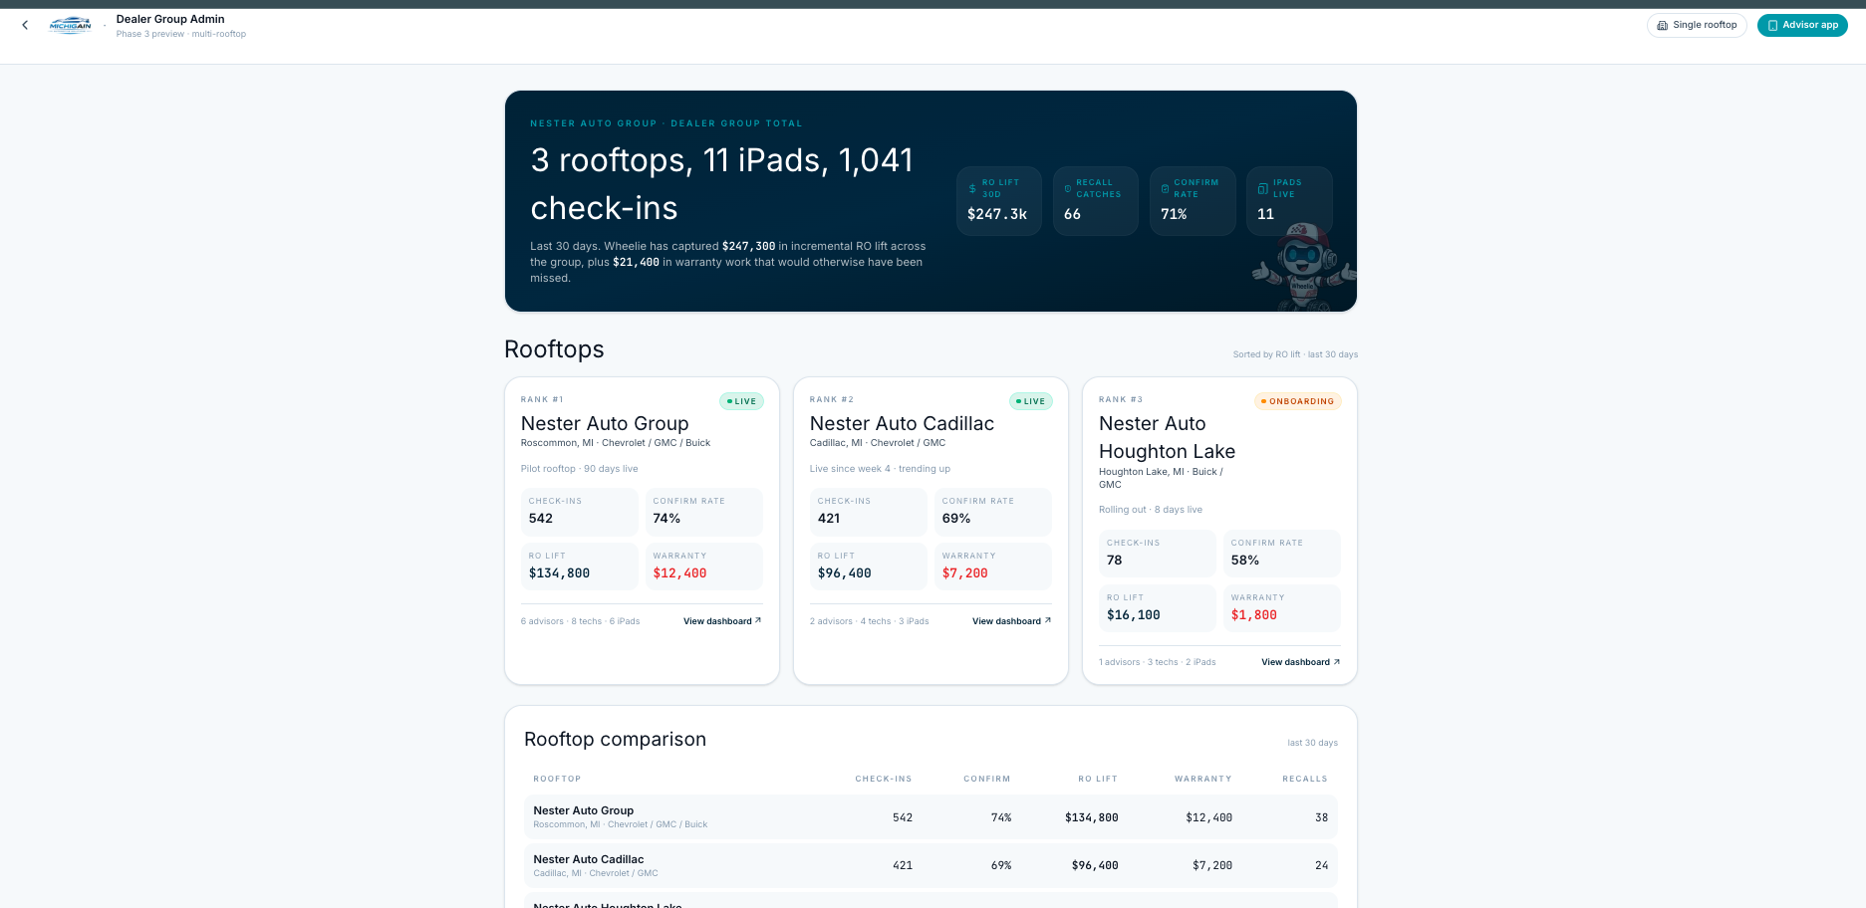Click the 69% confirm rate tile on Cadillac card
This screenshot has height=908, width=1866.
[x=993, y=512]
